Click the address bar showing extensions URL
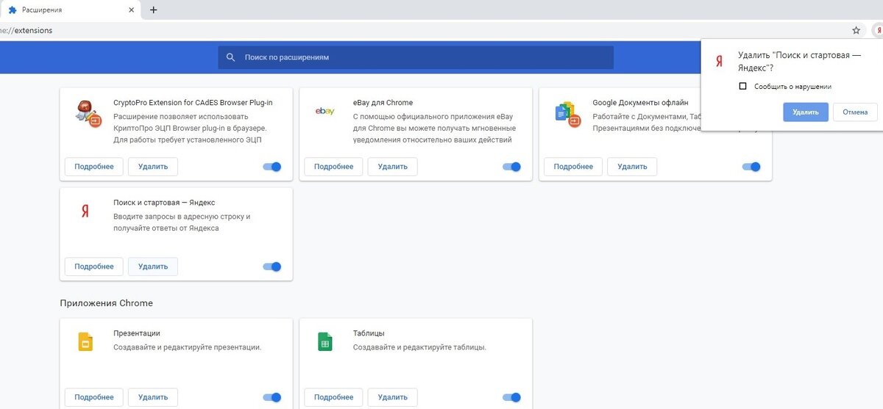Image resolution: width=883 pixels, height=409 pixels. (x=423, y=31)
